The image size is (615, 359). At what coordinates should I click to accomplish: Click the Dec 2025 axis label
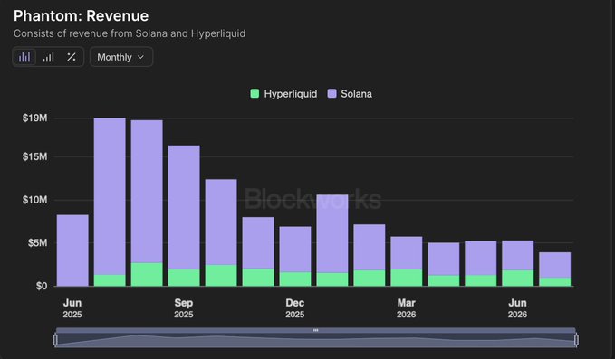pyautogui.click(x=295, y=308)
